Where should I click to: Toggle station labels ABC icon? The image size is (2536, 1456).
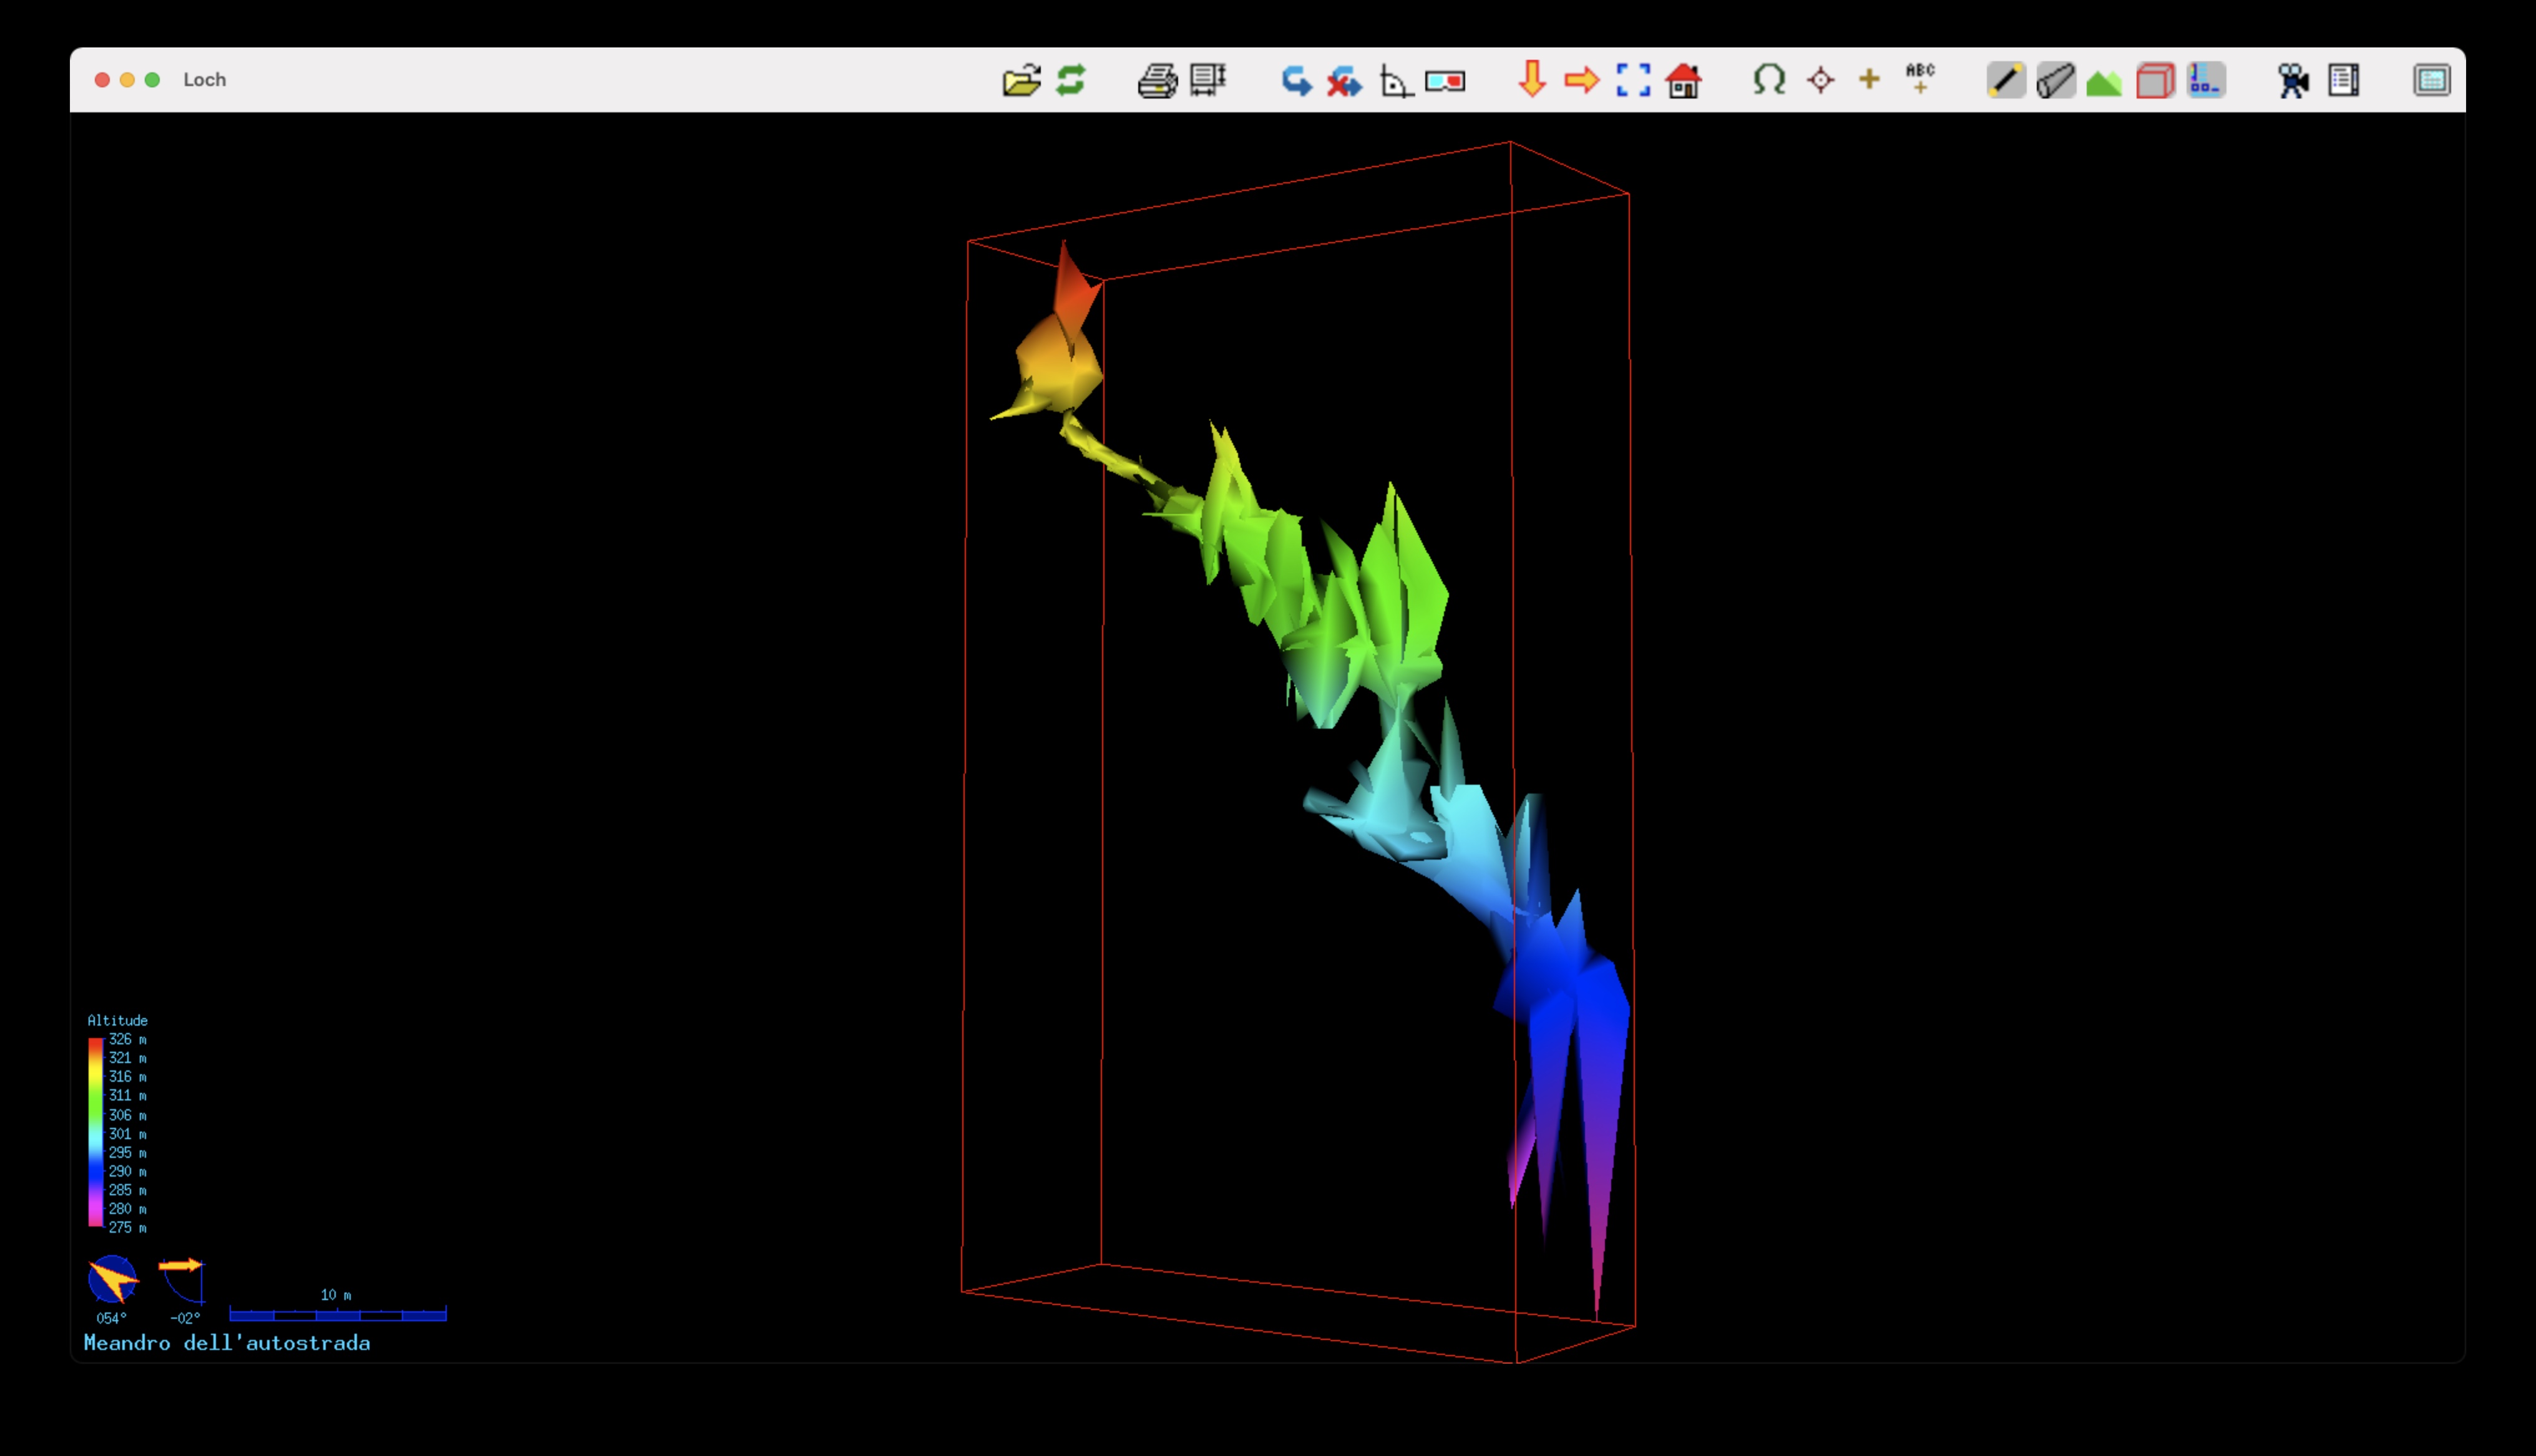point(1920,78)
